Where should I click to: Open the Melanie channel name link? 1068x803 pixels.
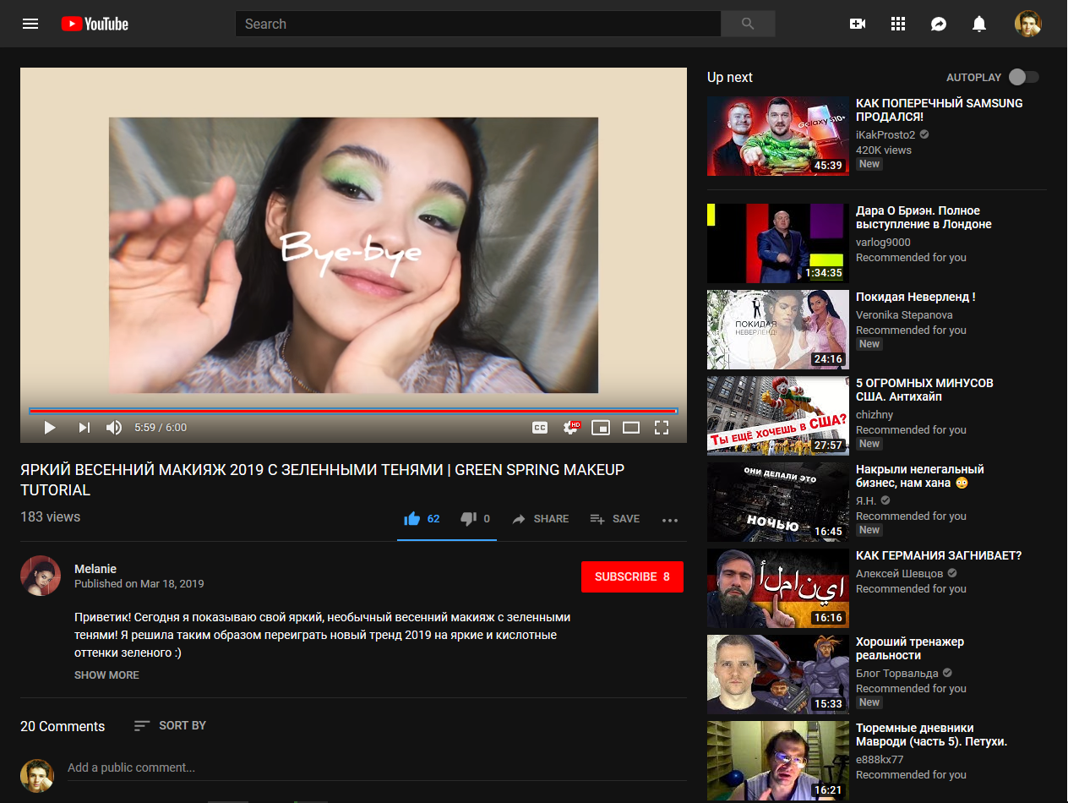[95, 569]
